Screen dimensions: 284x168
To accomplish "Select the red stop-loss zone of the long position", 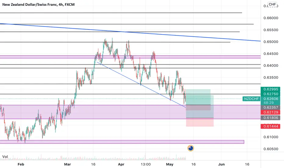I will (x=200, y=122).
